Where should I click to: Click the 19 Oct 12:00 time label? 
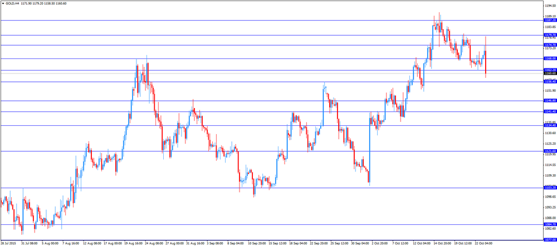point(464,244)
